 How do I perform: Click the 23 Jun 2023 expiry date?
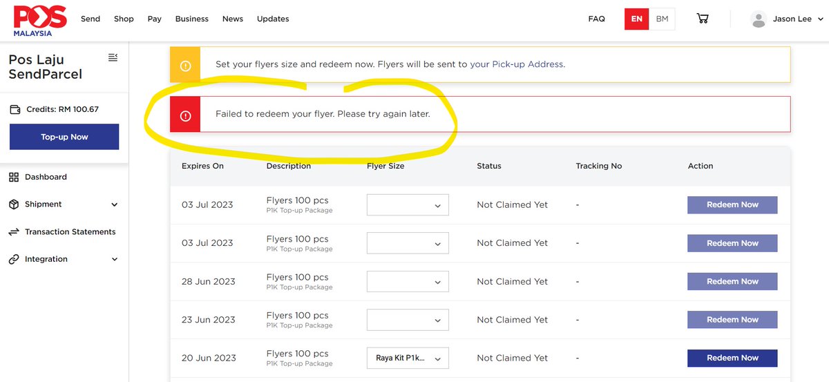(209, 320)
